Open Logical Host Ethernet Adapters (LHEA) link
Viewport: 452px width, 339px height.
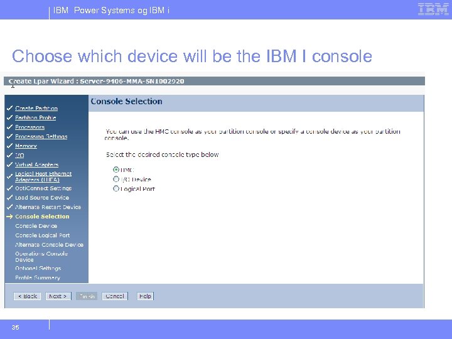[43, 176]
